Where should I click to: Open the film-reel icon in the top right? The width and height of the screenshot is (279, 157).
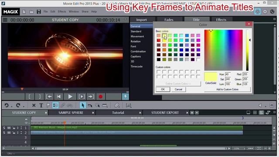click(257, 12)
